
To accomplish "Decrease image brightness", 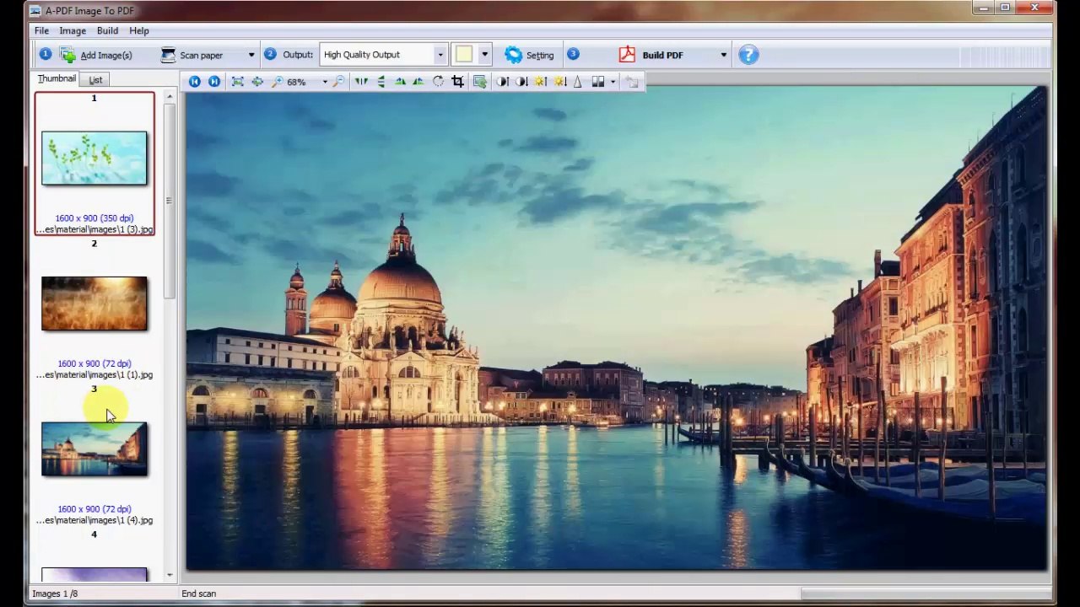I will coord(559,82).
